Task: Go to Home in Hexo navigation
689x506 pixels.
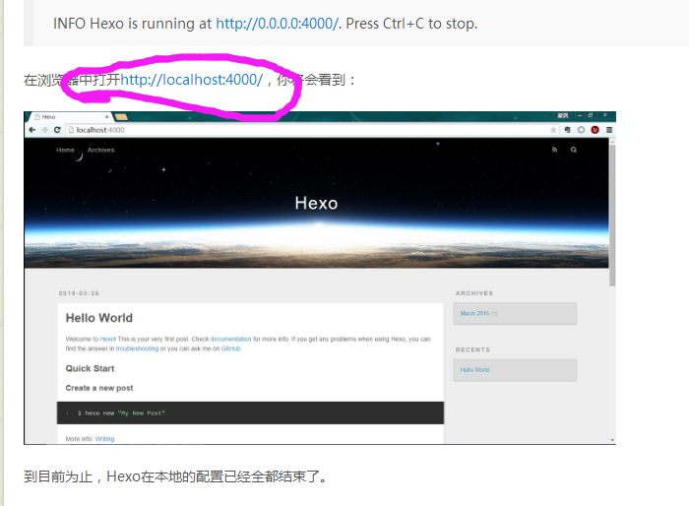Action: 65,150
